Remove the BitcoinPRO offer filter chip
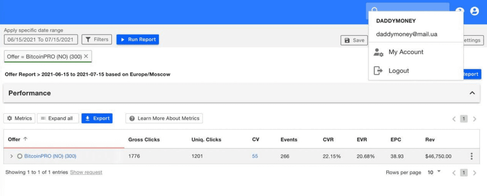This screenshot has width=487, height=196. pyautogui.click(x=86, y=56)
